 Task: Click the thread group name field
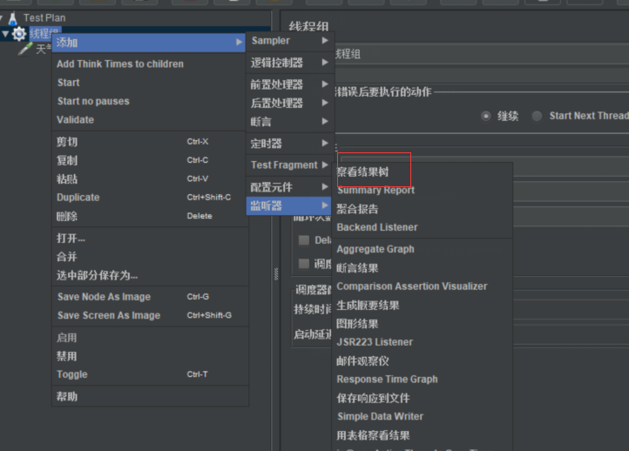click(x=482, y=54)
